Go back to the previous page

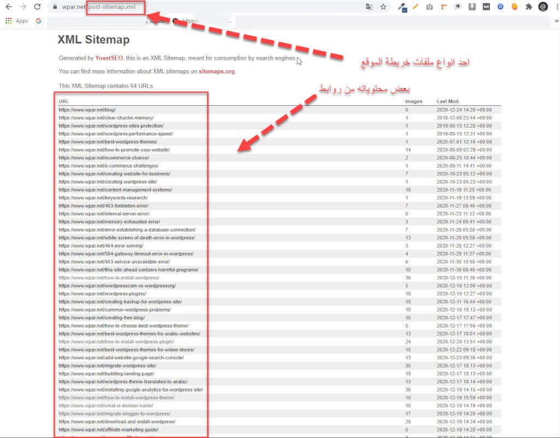tap(9, 7)
